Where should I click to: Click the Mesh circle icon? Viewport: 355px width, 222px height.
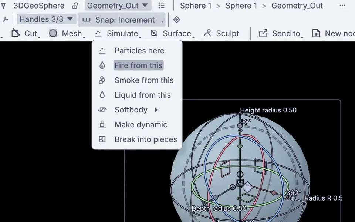[x=53, y=33]
